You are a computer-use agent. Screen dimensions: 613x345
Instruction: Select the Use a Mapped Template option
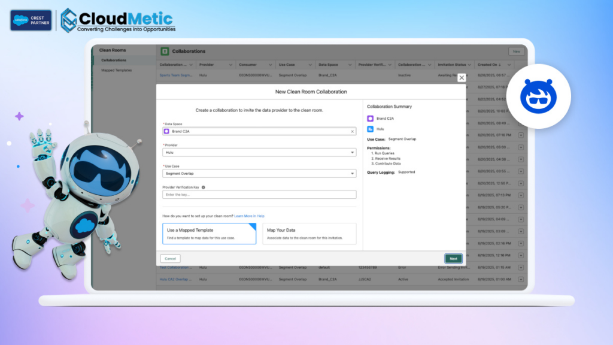pos(209,234)
